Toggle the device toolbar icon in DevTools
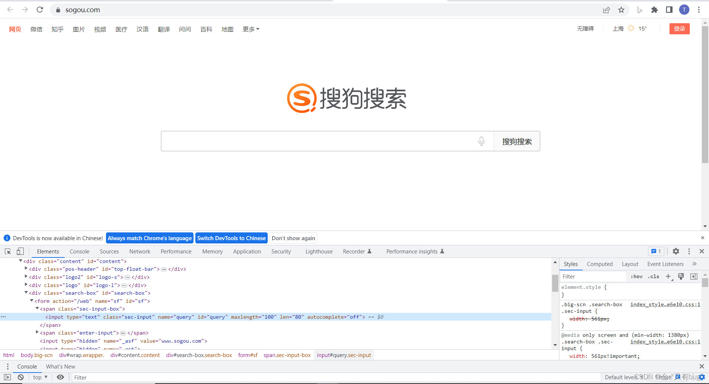Viewport: 709px width, 384px height. [x=20, y=251]
